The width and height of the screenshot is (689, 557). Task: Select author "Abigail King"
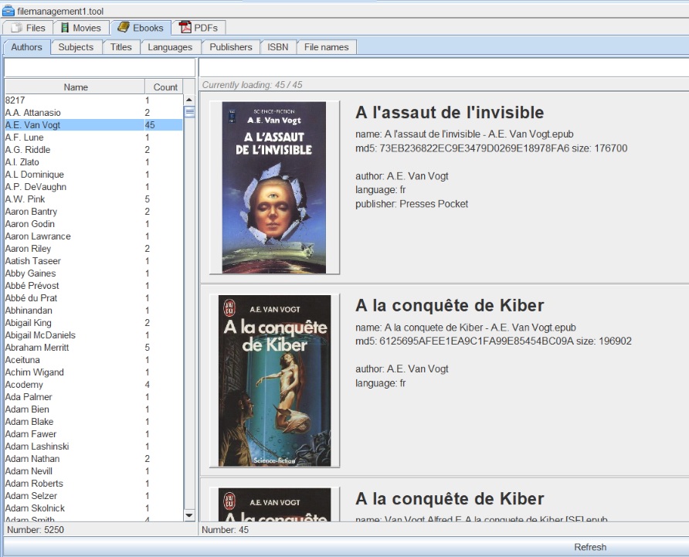click(x=93, y=323)
